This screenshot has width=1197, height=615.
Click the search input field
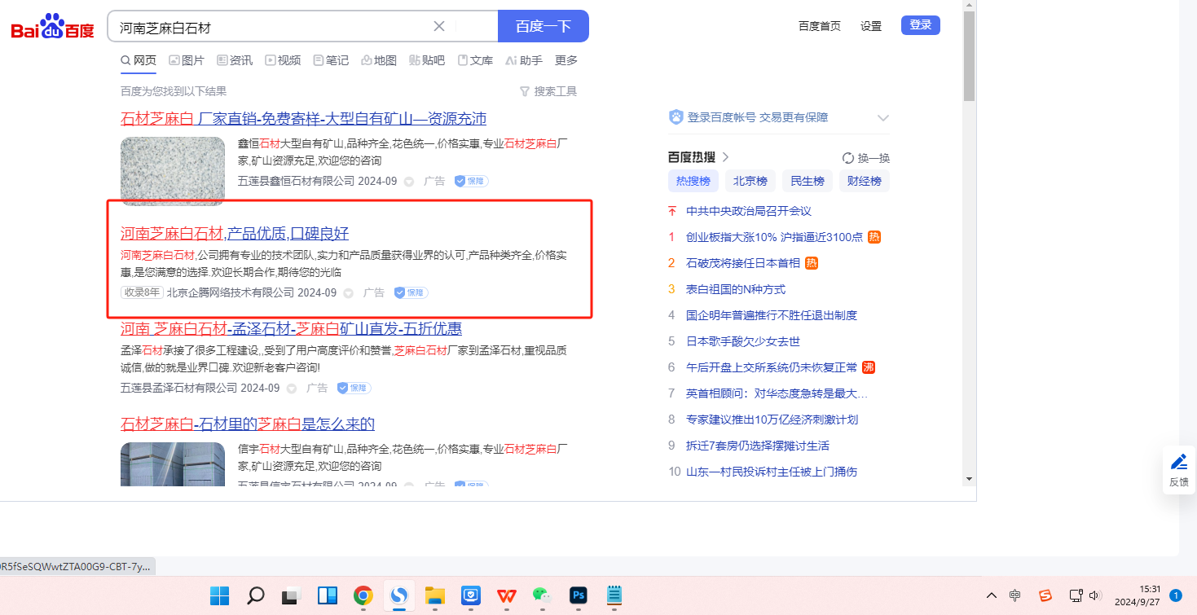tap(269, 27)
